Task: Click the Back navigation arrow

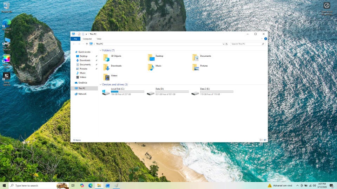Action: point(74,44)
